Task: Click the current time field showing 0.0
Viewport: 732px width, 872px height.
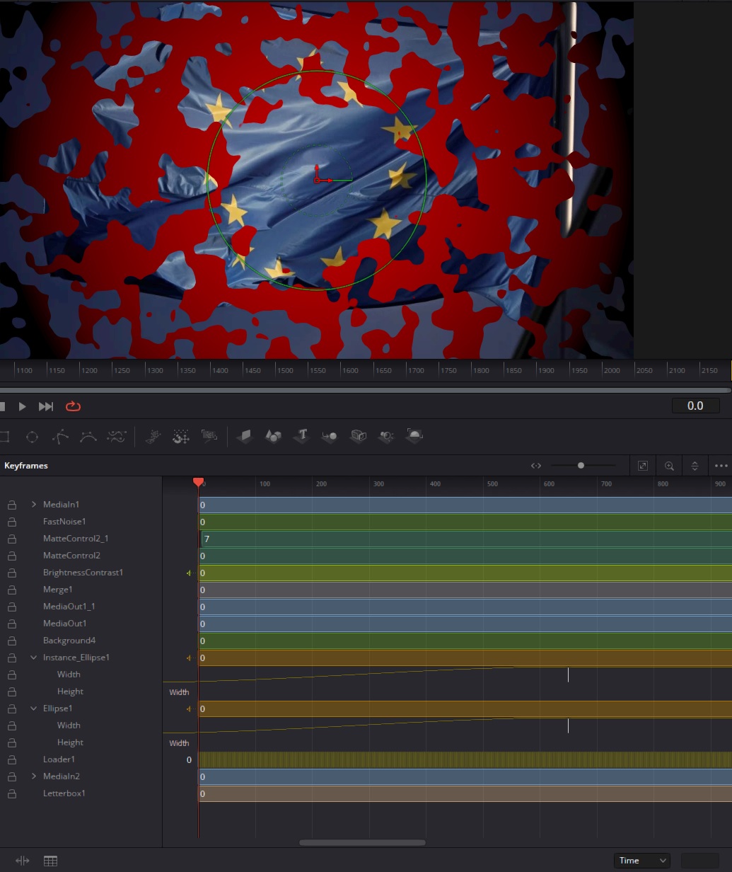Action: pos(695,406)
